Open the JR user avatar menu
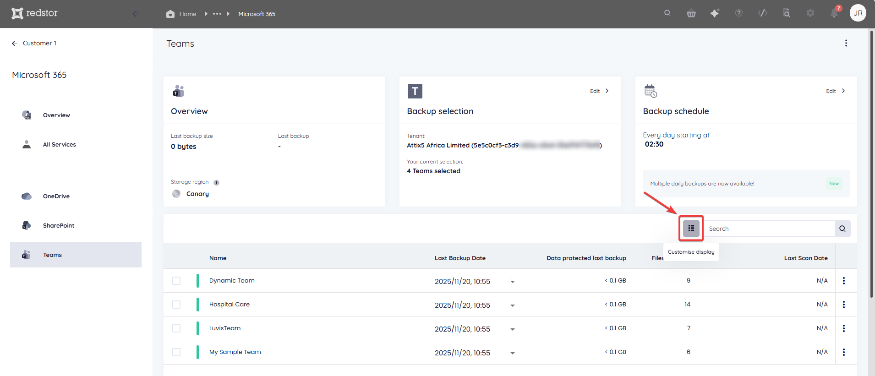The image size is (875, 376). click(858, 13)
